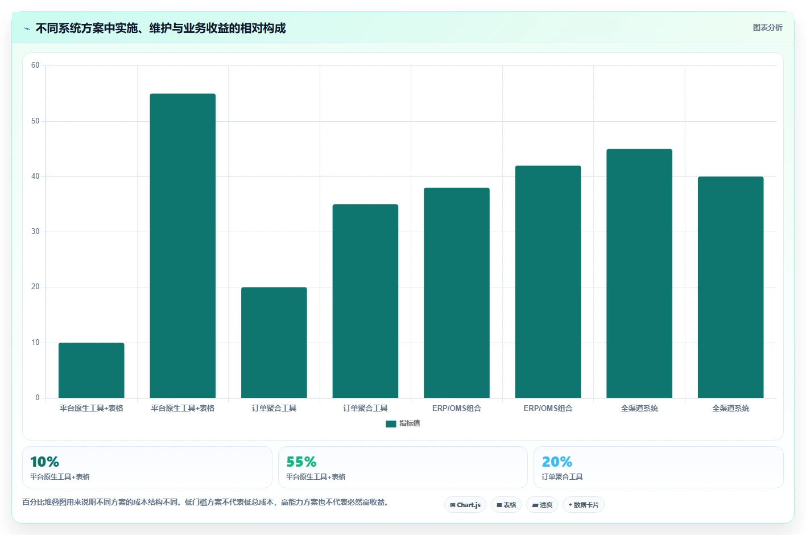This screenshot has height=535, width=806.
Task: Open the 20% 订单聚合工具 stat card
Action: [659, 467]
